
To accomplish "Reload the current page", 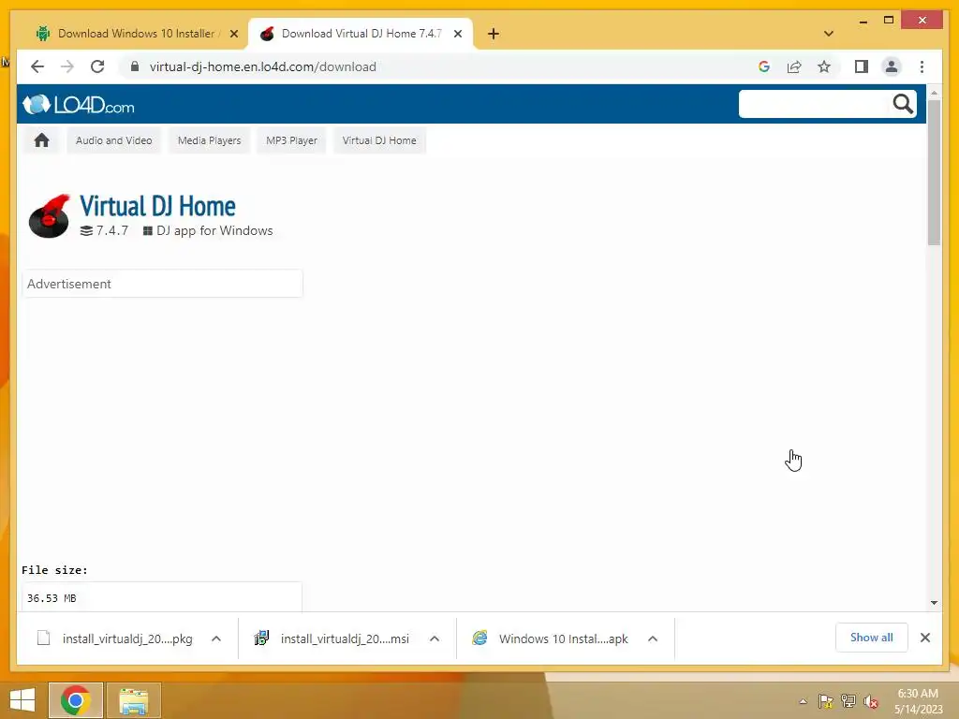I will click(97, 66).
